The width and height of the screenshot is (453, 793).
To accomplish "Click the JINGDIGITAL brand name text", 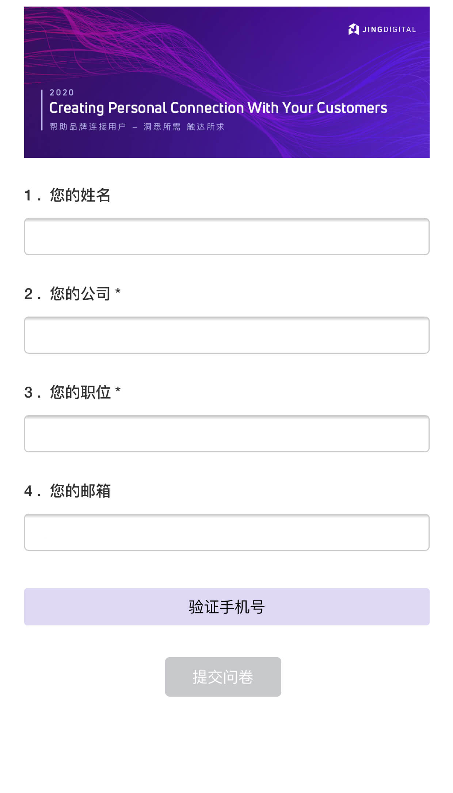I will [389, 30].
